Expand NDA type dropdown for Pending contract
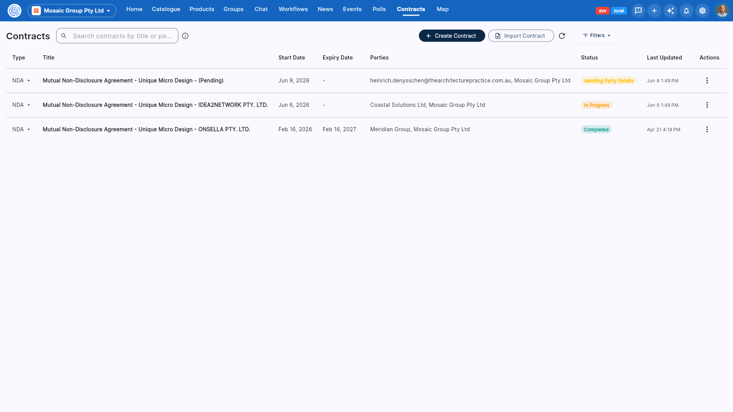The height and width of the screenshot is (412, 733). [x=21, y=80]
